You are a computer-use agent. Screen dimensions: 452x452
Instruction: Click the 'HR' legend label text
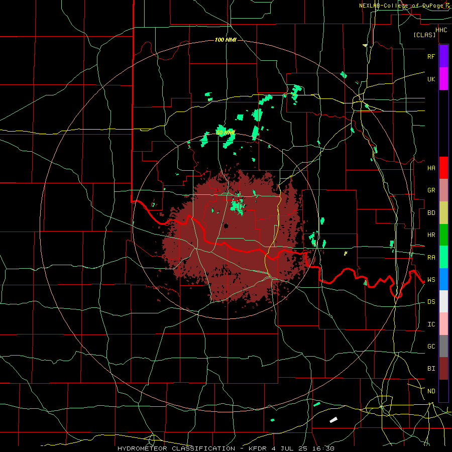point(431,235)
